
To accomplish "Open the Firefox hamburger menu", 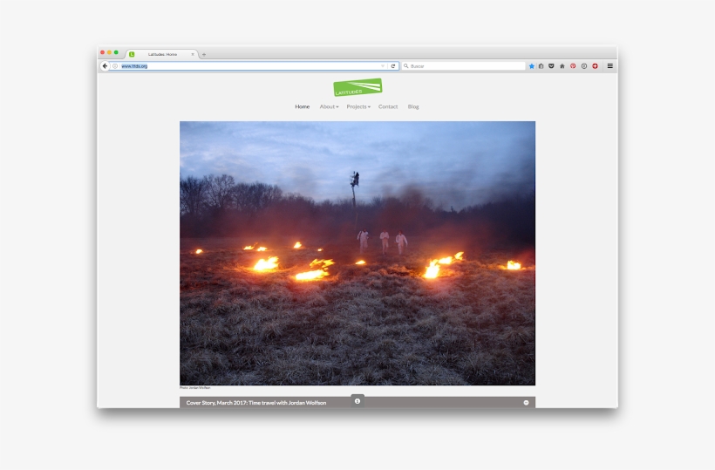I will coord(609,66).
